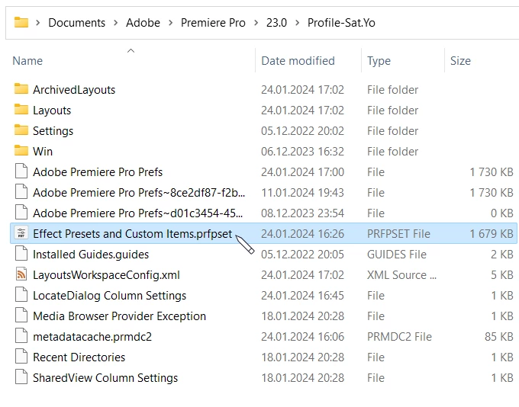
Task: Click the folder icon in the address bar
Action: coord(21,22)
